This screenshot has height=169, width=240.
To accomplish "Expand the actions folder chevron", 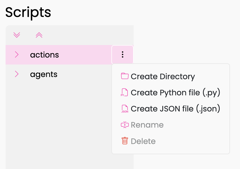I will point(17,54).
